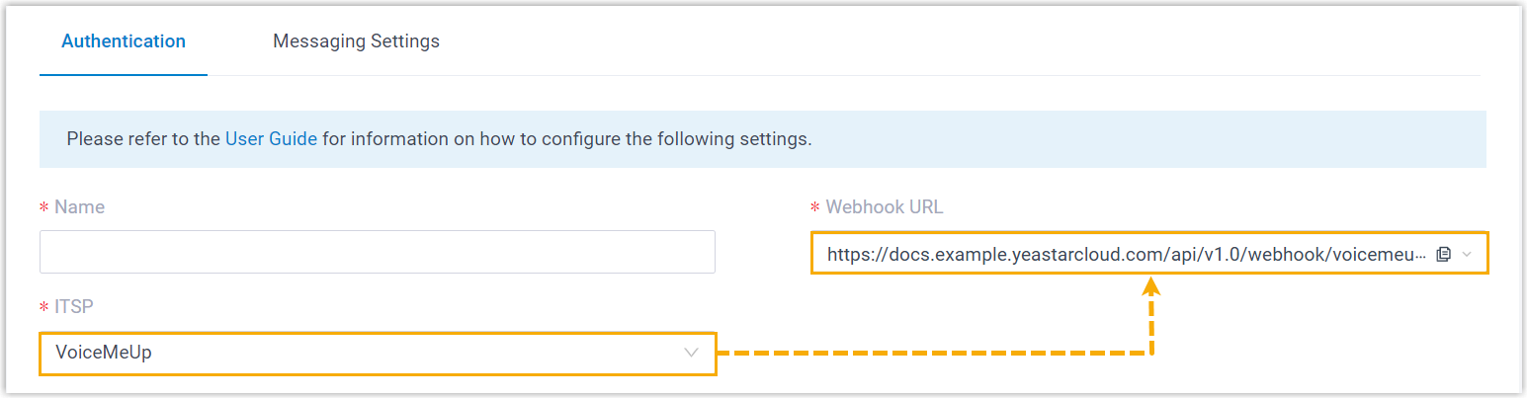Click the "Please refer to the" banner text

pyautogui.click(x=143, y=139)
